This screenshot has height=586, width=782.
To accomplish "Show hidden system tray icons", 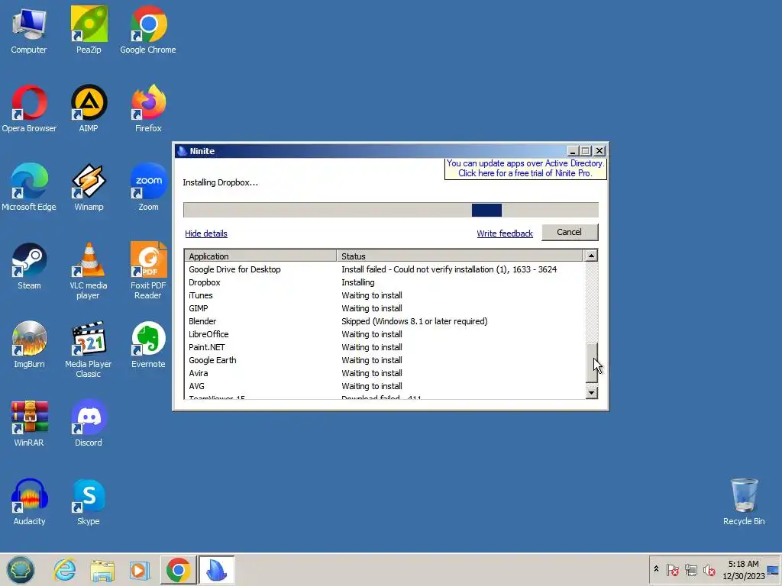I will tap(656, 569).
